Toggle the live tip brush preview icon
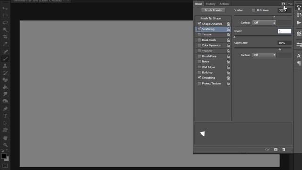Viewport: 302px width, 170px height. point(267,150)
